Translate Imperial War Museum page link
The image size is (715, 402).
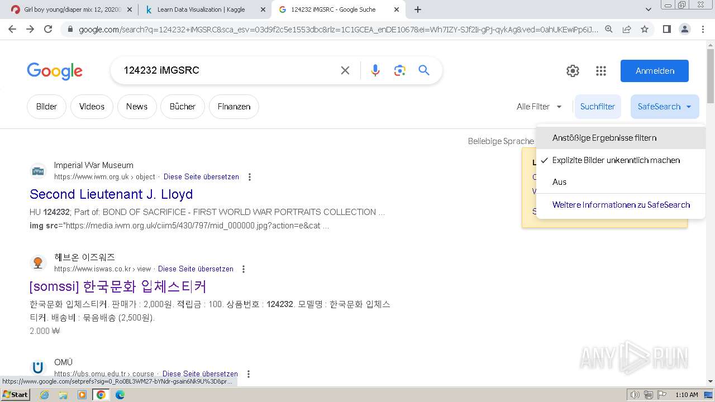pos(201,177)
